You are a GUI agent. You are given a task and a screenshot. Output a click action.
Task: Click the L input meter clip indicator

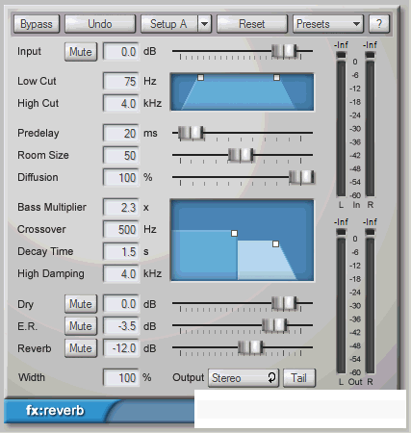pyautogui.click(x=341, y=55)
